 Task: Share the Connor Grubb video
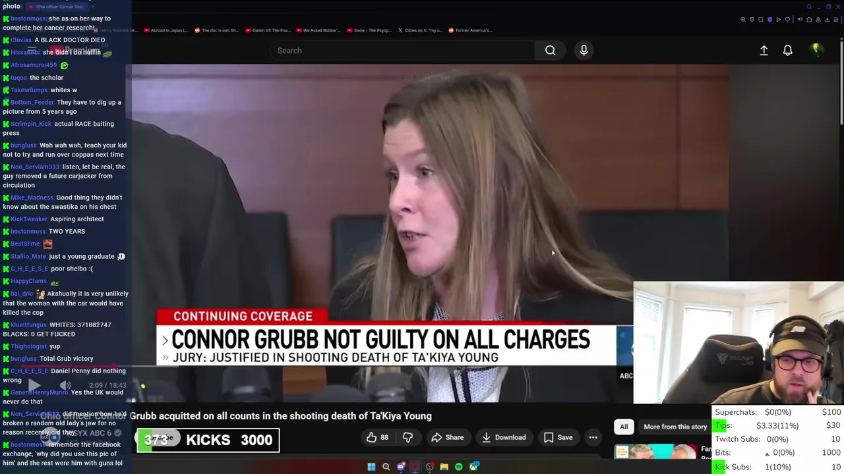pyautogui.click(x=448, y=437)
